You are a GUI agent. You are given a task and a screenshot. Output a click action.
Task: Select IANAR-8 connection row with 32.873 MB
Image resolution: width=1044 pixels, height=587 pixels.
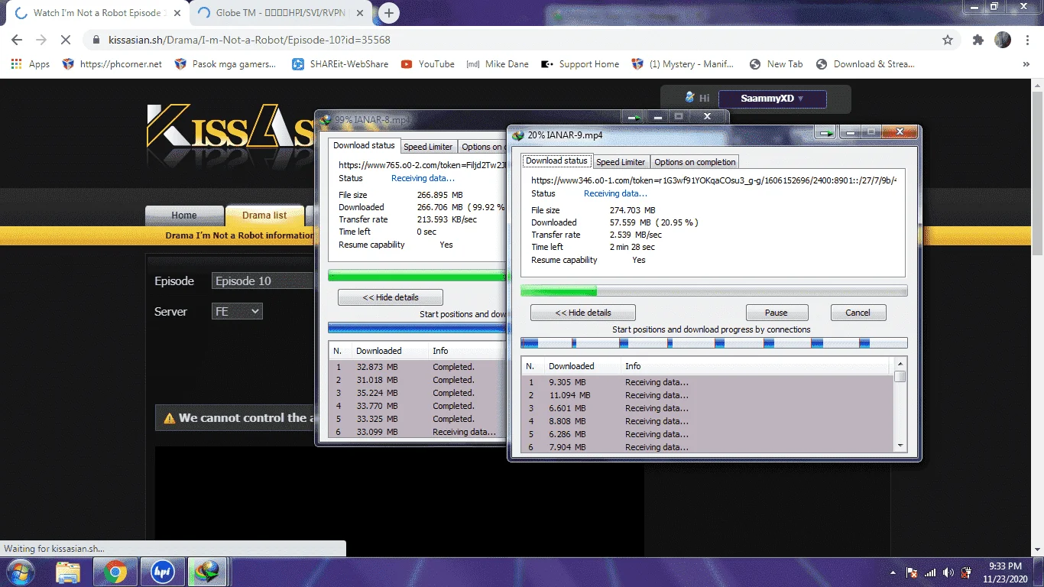click(x=418, y=367)
